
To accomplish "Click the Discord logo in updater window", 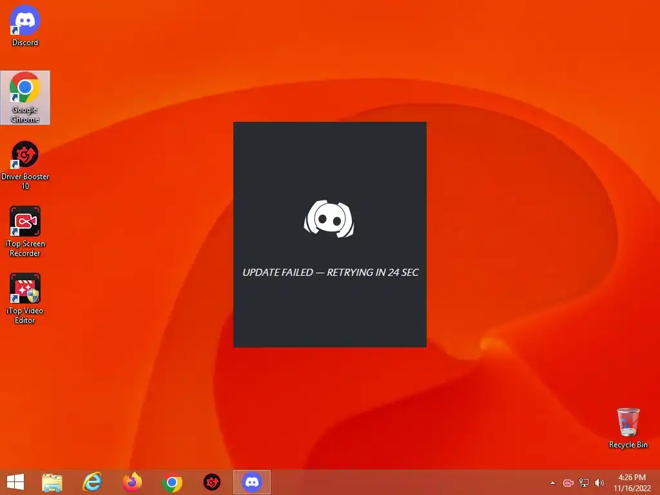I will (329, 219).
